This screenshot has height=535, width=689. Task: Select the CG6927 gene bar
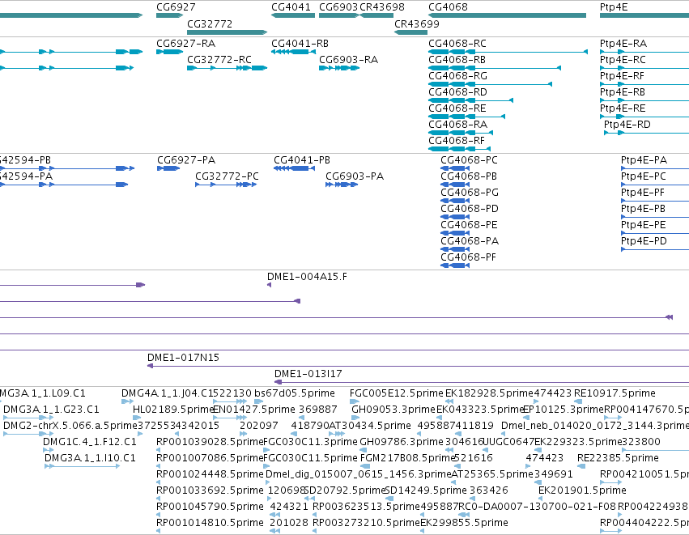pyautogui.click(x=169, y=15)
